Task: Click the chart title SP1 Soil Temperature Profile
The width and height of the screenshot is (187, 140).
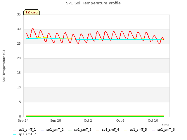Action: pyautogui.click(x=93, y=3)
